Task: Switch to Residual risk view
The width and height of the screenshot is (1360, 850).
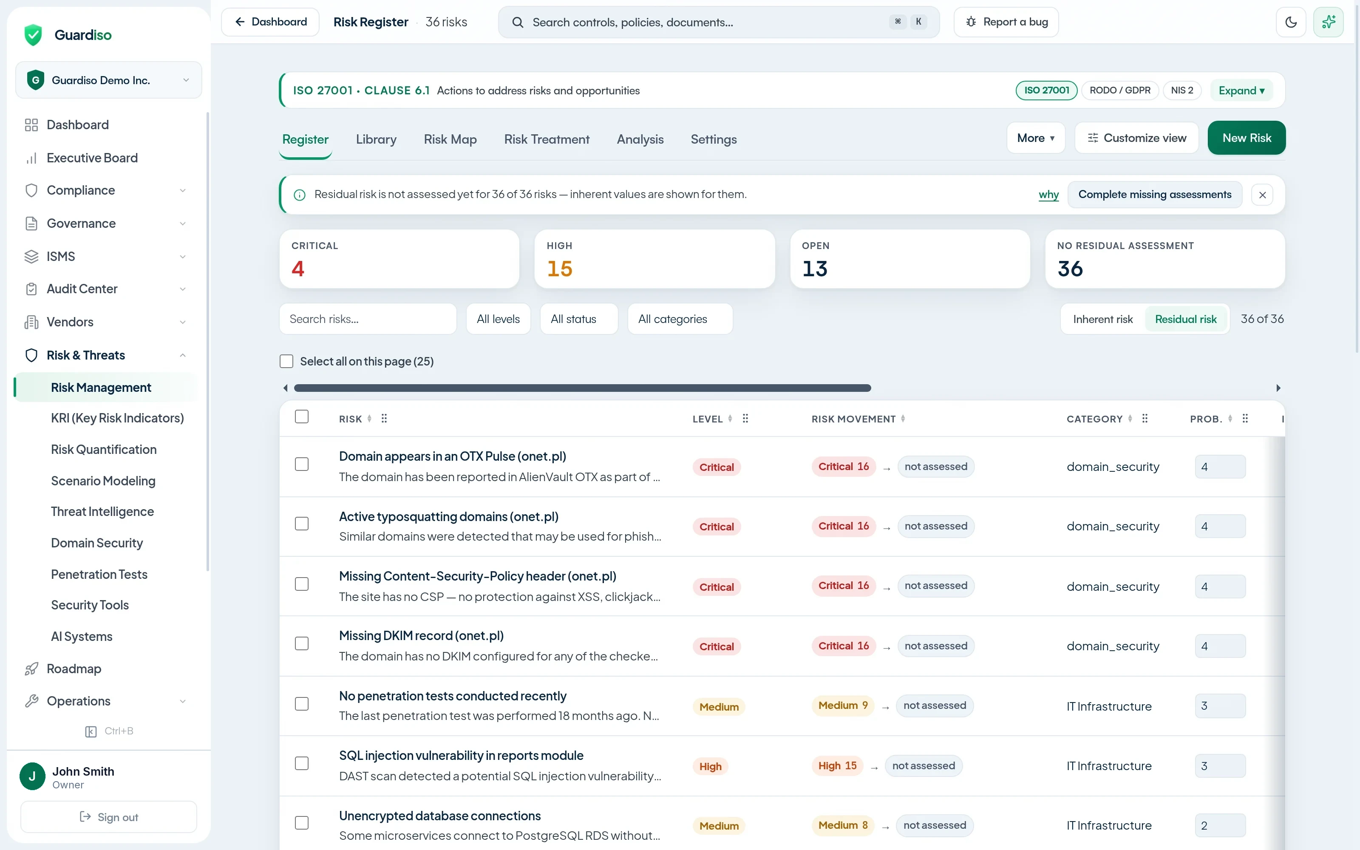Action: [x=1186, y=319]
